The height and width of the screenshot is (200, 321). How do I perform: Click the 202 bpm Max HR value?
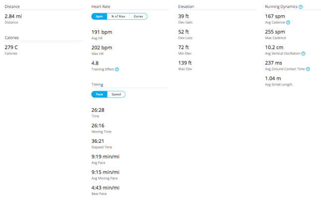coord(102,48)
